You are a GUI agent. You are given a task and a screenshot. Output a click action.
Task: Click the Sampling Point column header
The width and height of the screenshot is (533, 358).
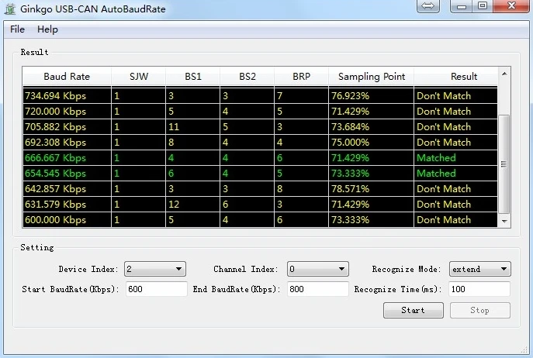pyautogui.click(x=372, y=77)
